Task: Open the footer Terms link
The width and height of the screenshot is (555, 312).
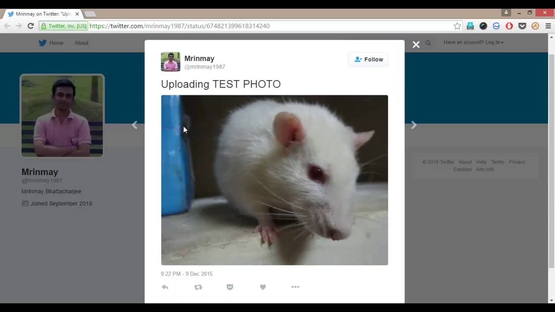Action: [498, 162]
